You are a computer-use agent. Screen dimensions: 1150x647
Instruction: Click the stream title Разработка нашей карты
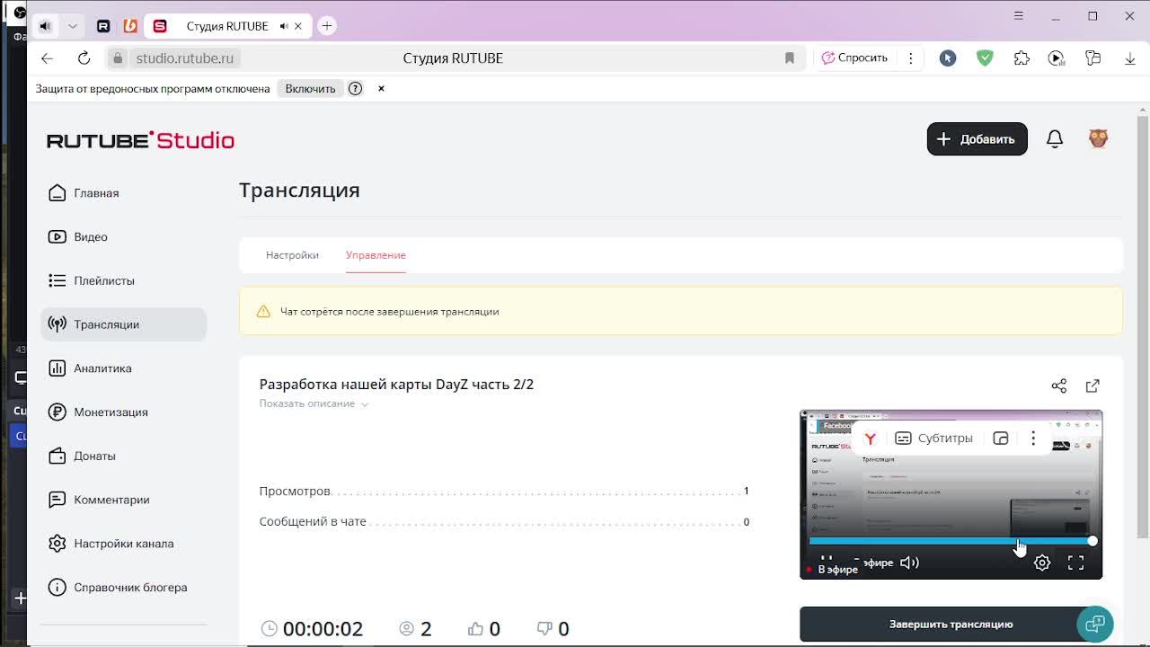pos(396,385)
